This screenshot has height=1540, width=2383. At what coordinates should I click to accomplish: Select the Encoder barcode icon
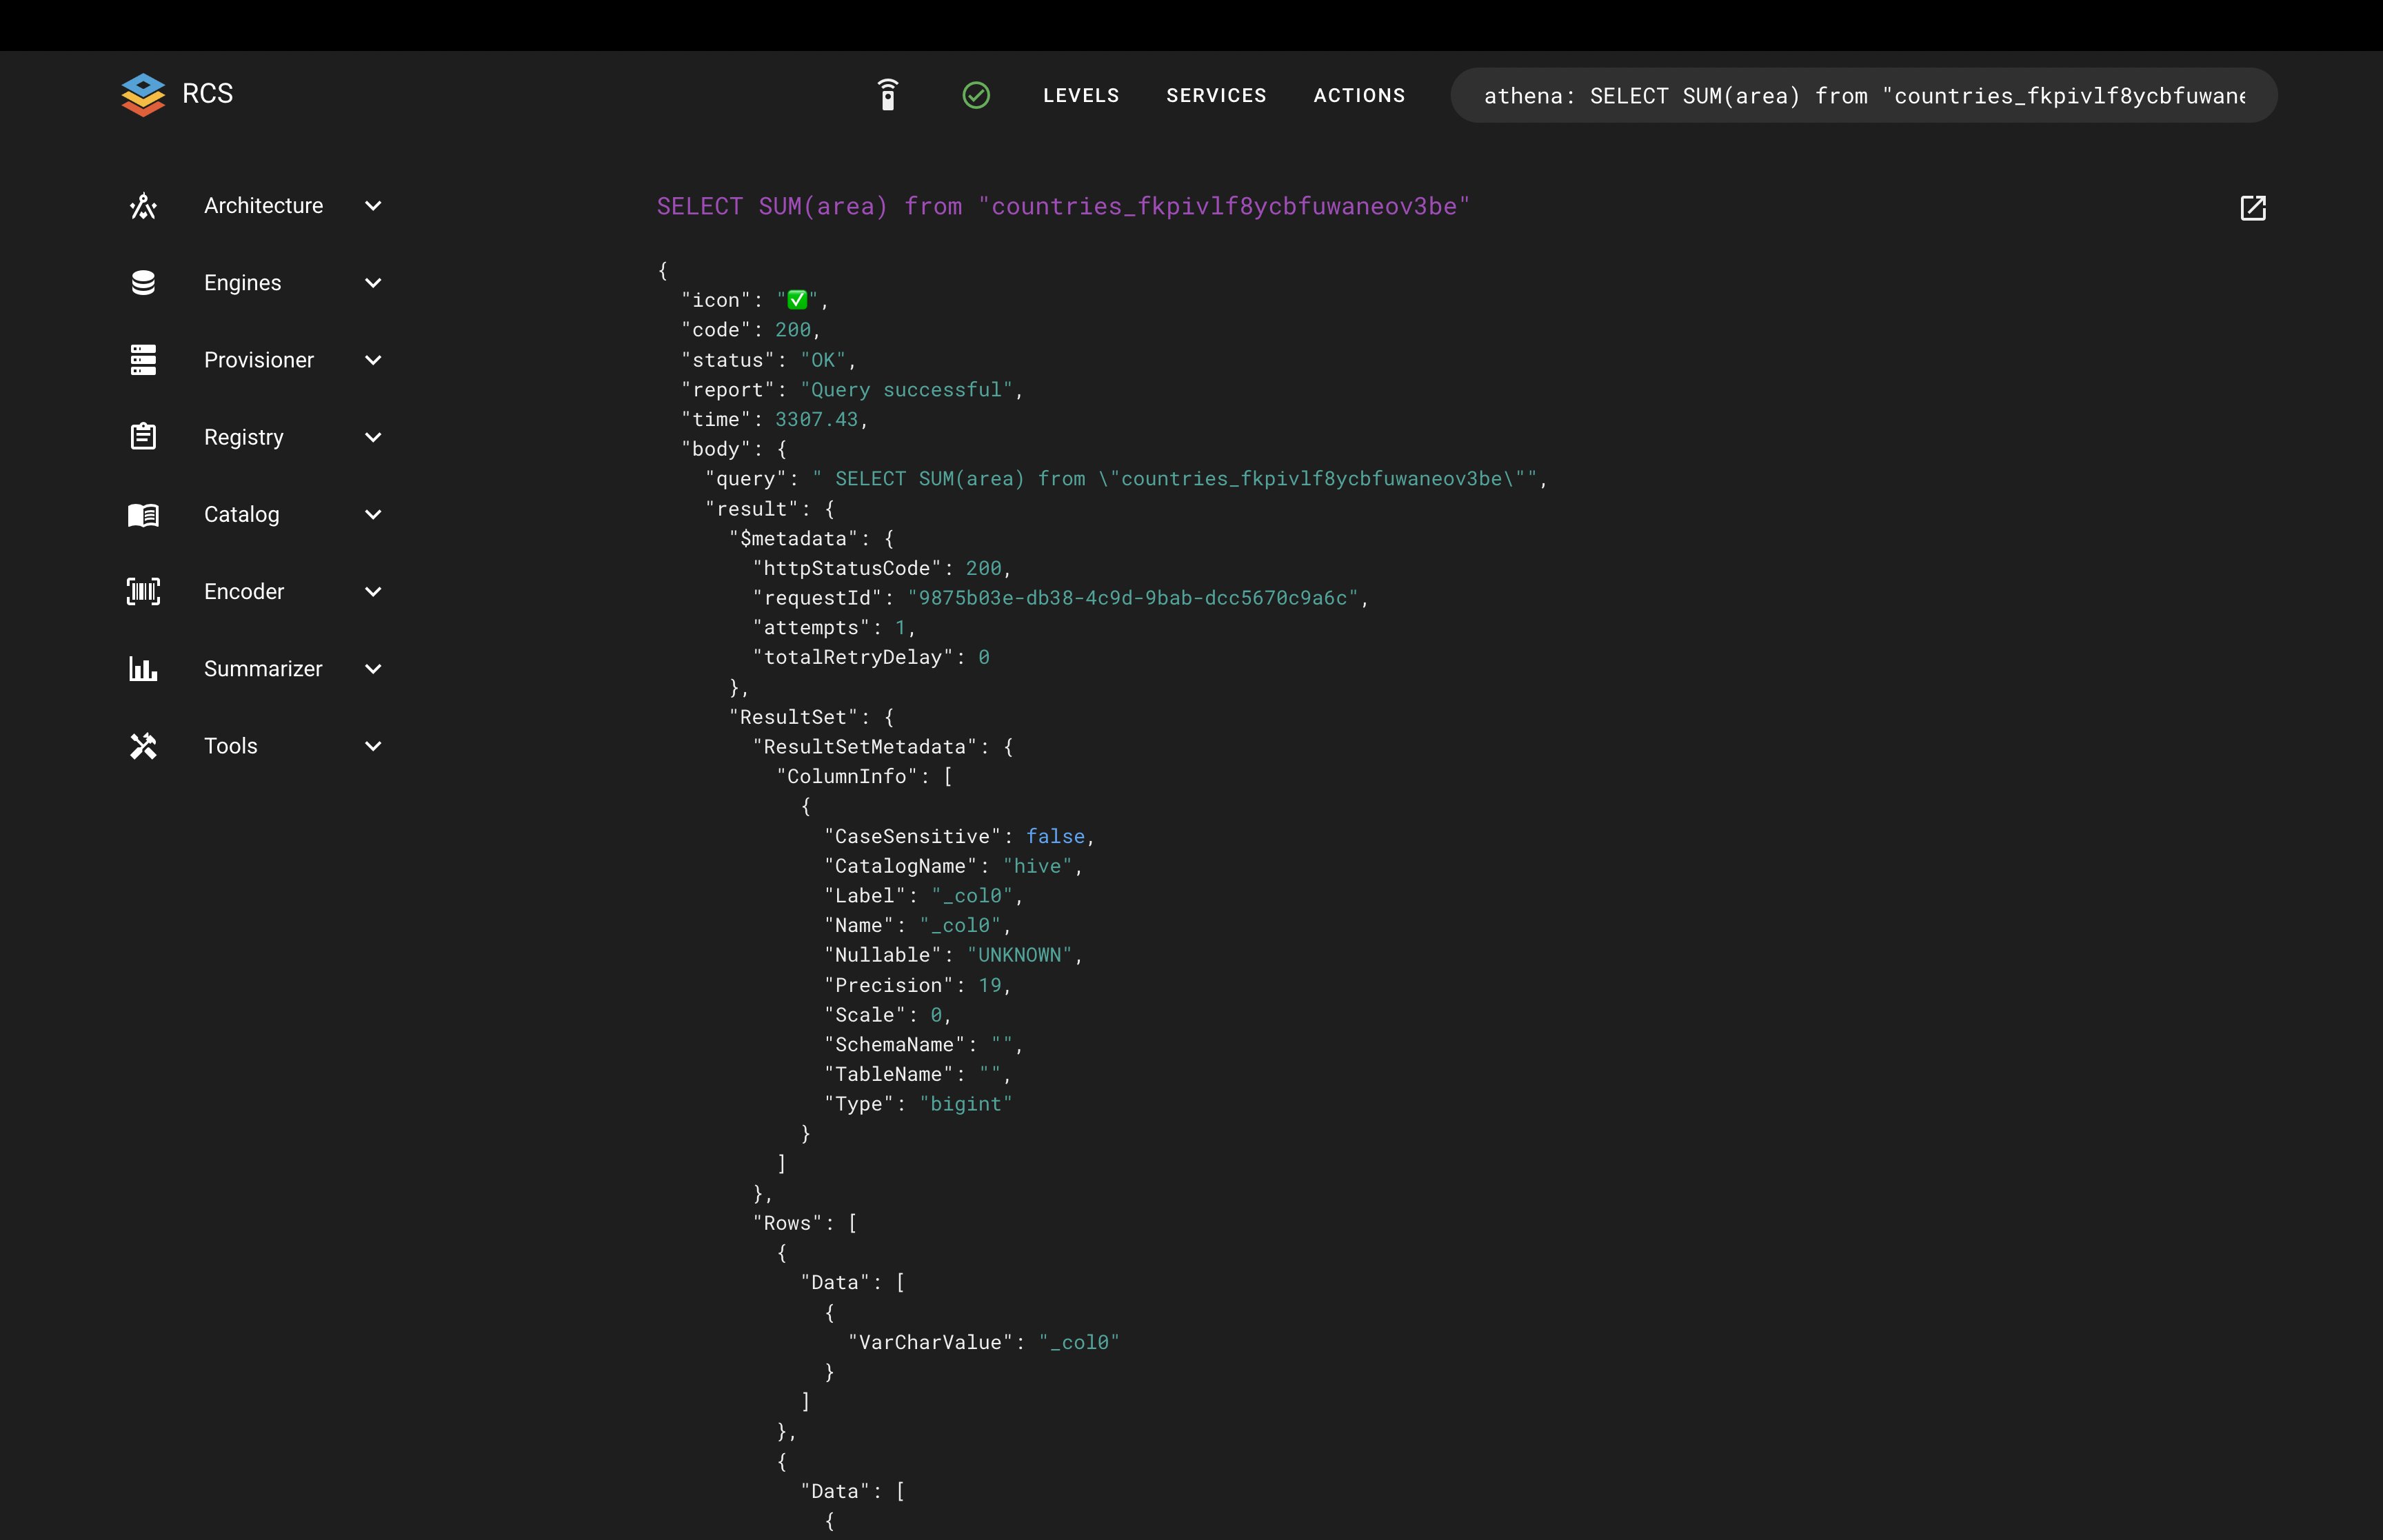coord(143,591)
